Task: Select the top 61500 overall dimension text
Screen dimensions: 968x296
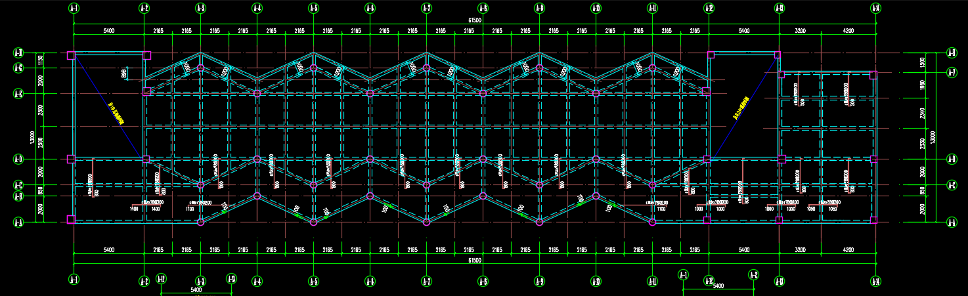Action: point(475,20)
